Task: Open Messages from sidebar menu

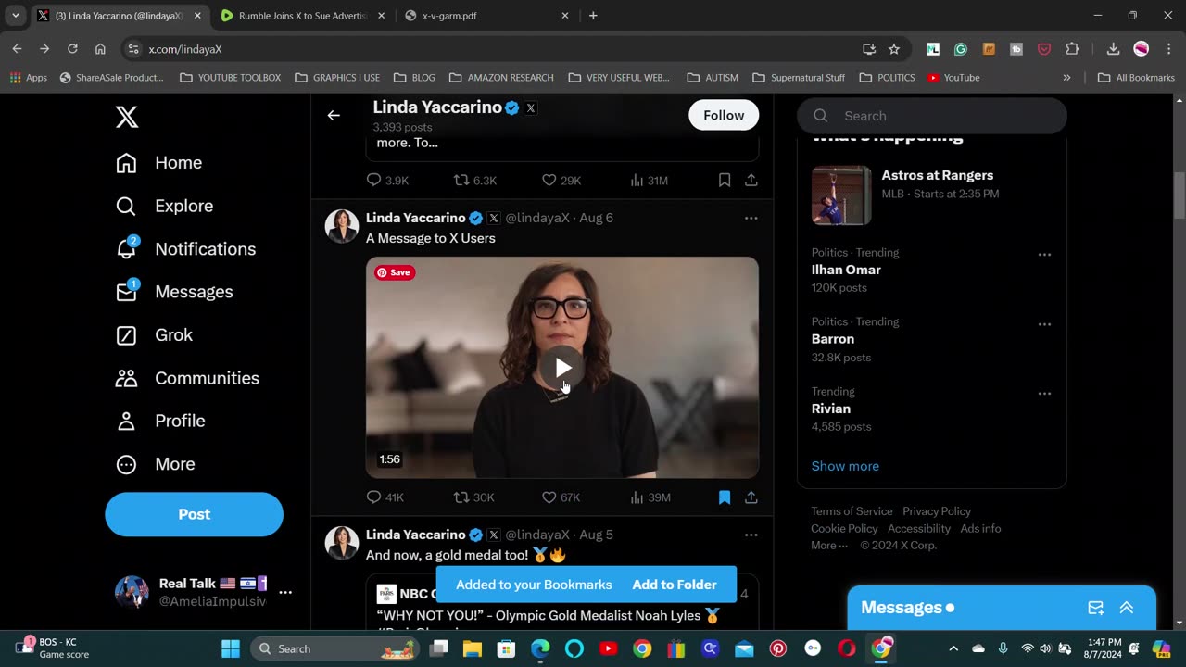Action: pyautogui.click(x=174, y=292)
